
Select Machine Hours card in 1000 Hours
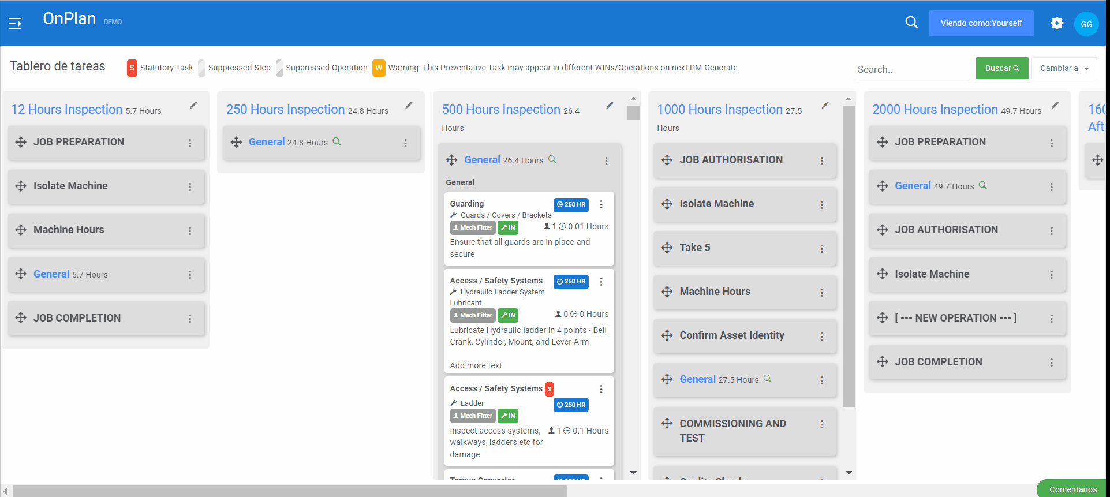click(745, 292)
